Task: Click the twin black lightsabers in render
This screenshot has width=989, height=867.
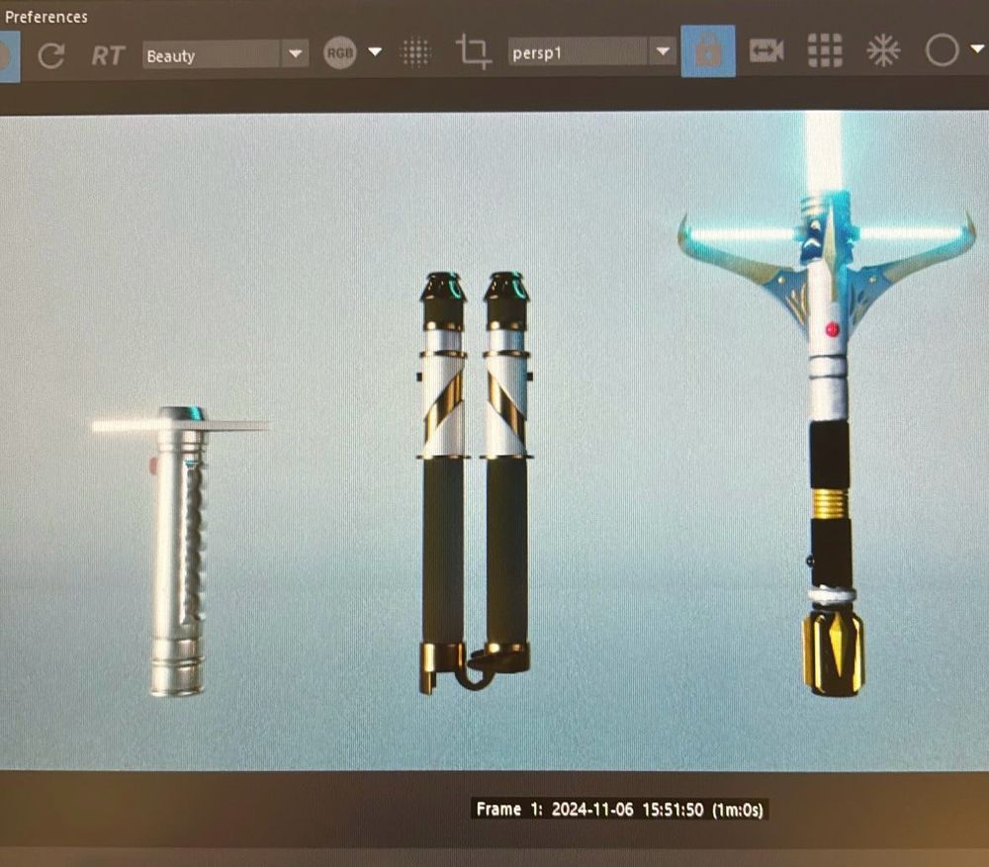Action: coord(475,482)
